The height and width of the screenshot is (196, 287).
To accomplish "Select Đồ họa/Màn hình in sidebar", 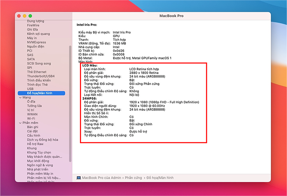I will 41,93.
